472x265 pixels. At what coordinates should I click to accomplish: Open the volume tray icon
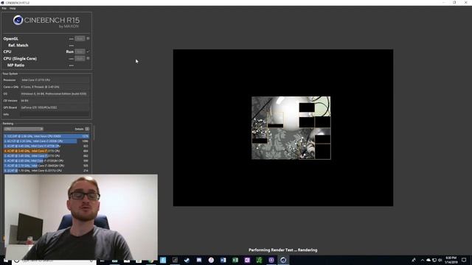pos(440,260)
